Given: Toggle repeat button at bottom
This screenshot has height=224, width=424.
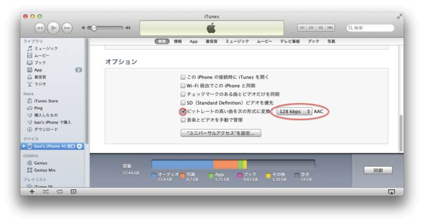Looking at the screenshot, I should [59, 192].
